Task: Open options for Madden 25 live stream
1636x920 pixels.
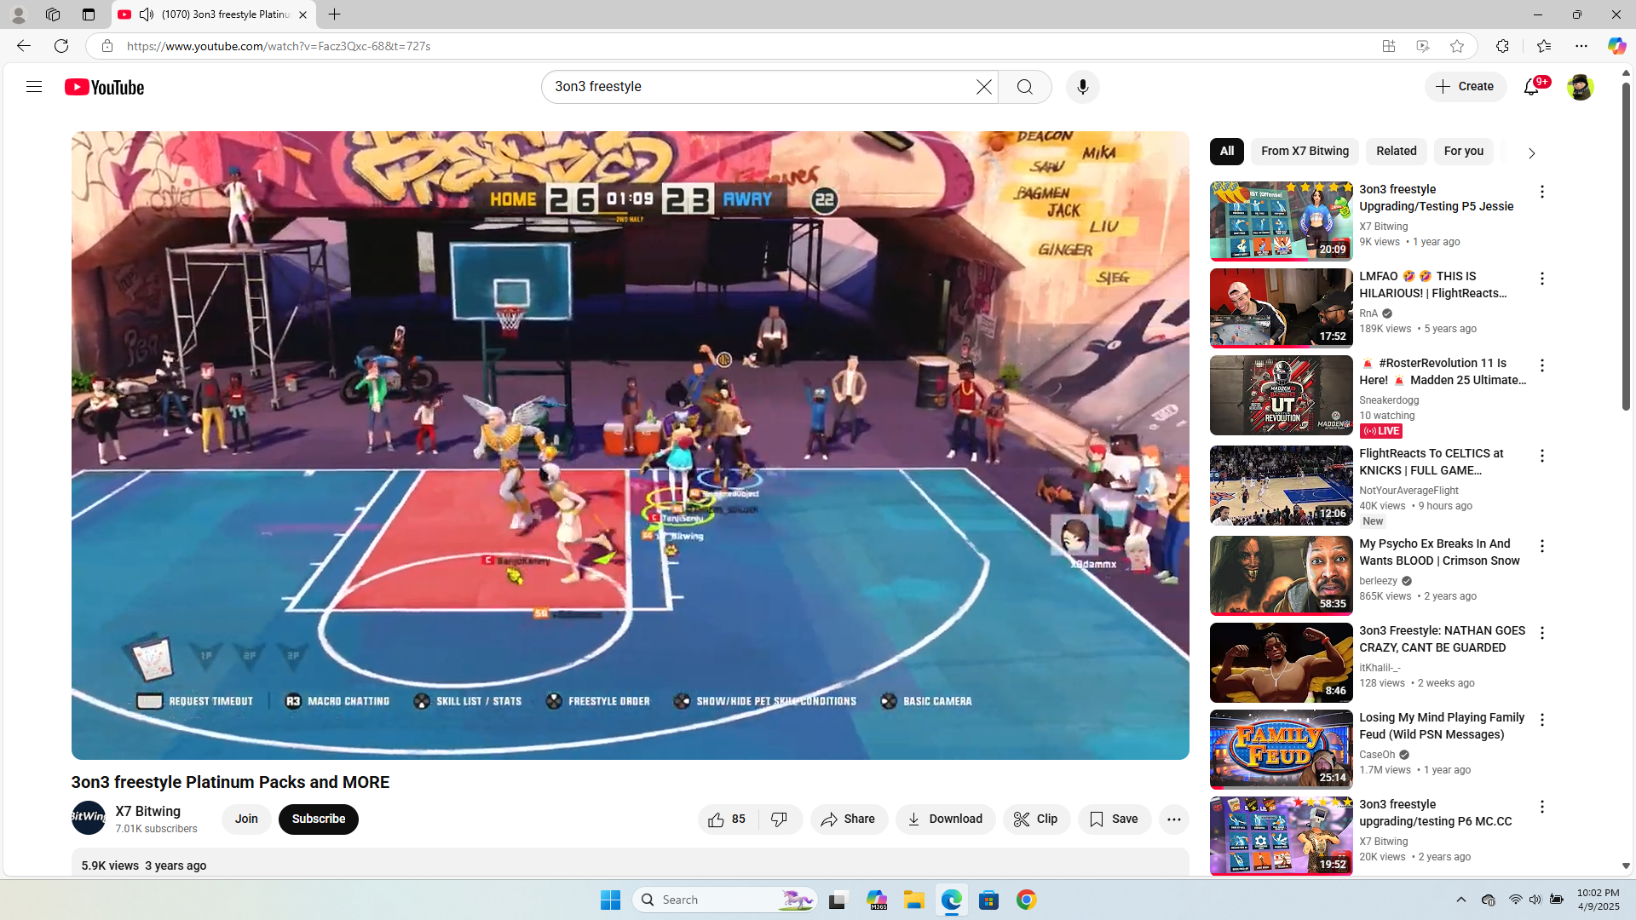Action: [x=1541, y=365]
